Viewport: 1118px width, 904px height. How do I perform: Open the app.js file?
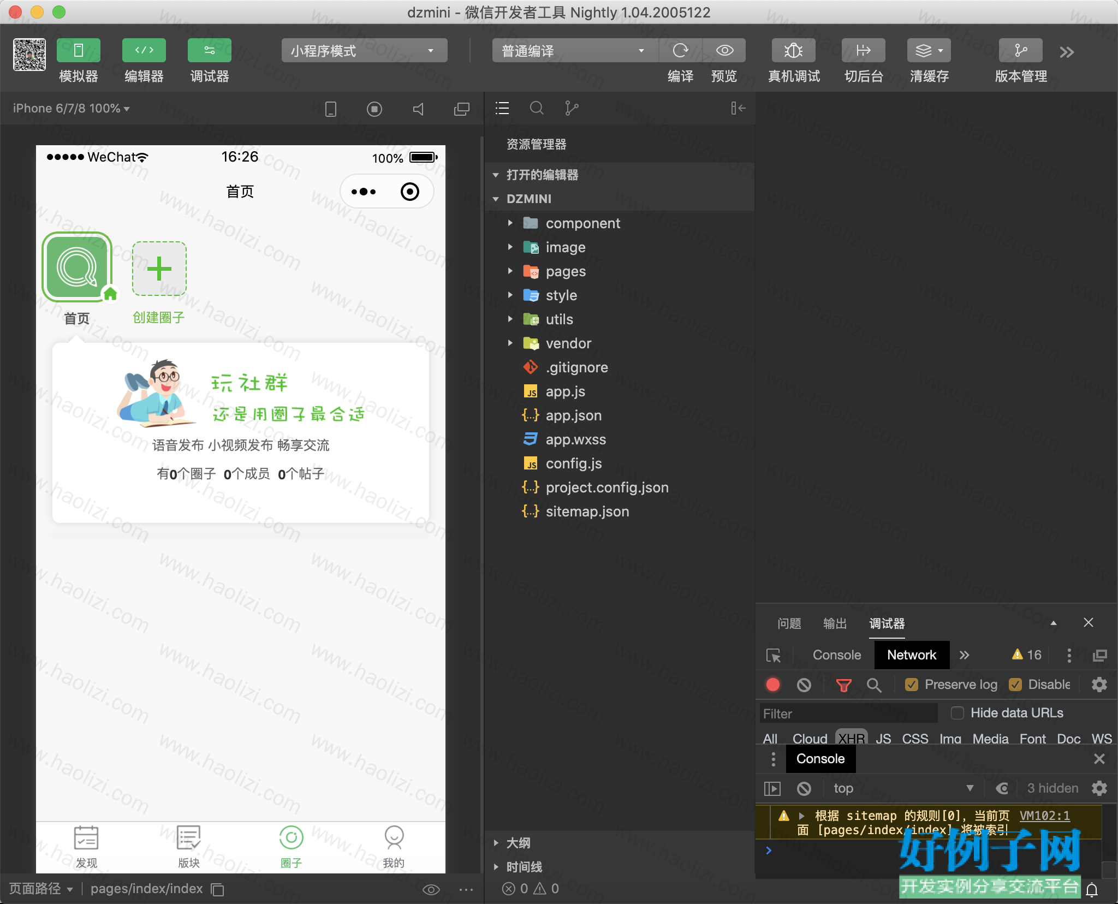tap(620, 391)
